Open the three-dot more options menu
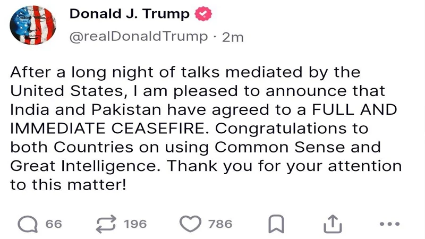Image resolution: width=425 pixels, height=239 pixels. click(389, 224)
